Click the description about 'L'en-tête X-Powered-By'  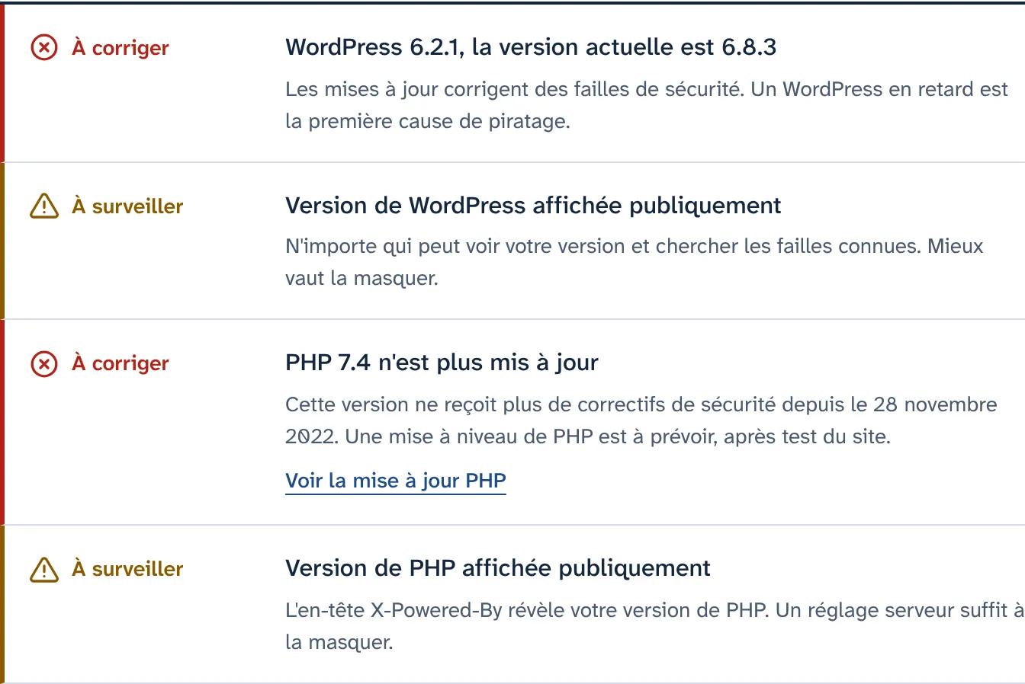coord(654,626)
